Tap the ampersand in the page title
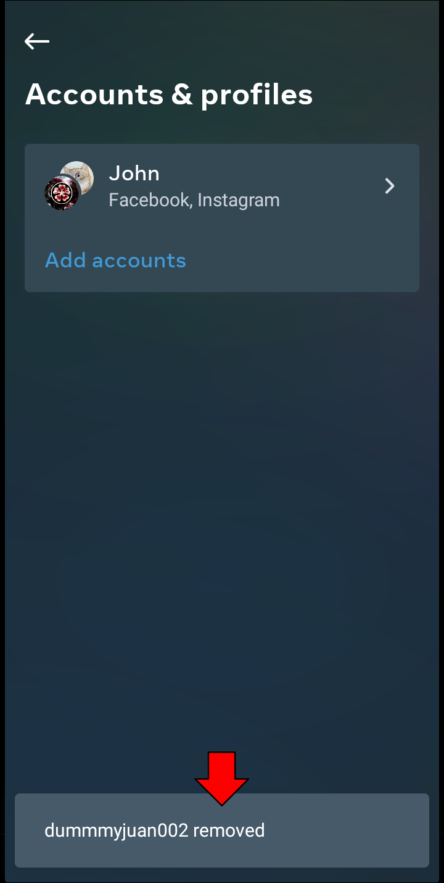444x883 pixels. pyautogui.click(x=183, y=94)
